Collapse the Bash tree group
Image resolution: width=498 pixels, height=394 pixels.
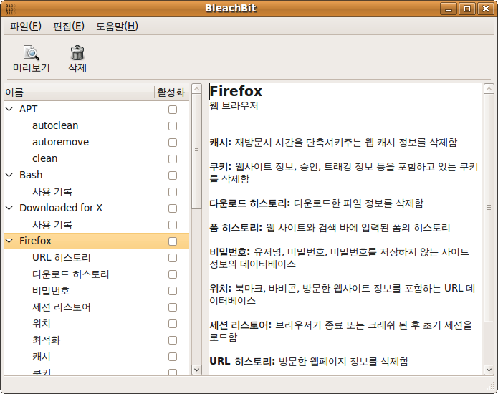tap(9, 175)
